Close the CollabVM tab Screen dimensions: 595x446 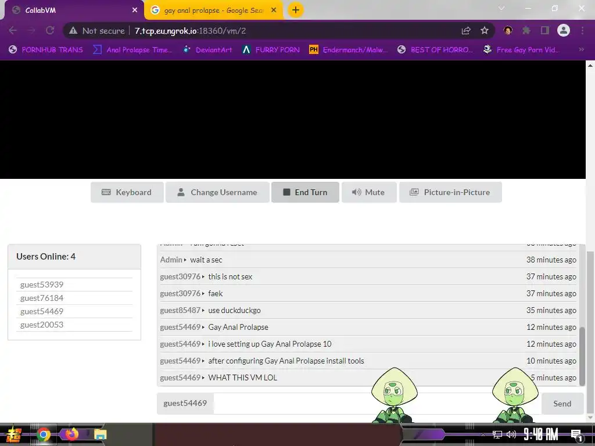(135, 10)
